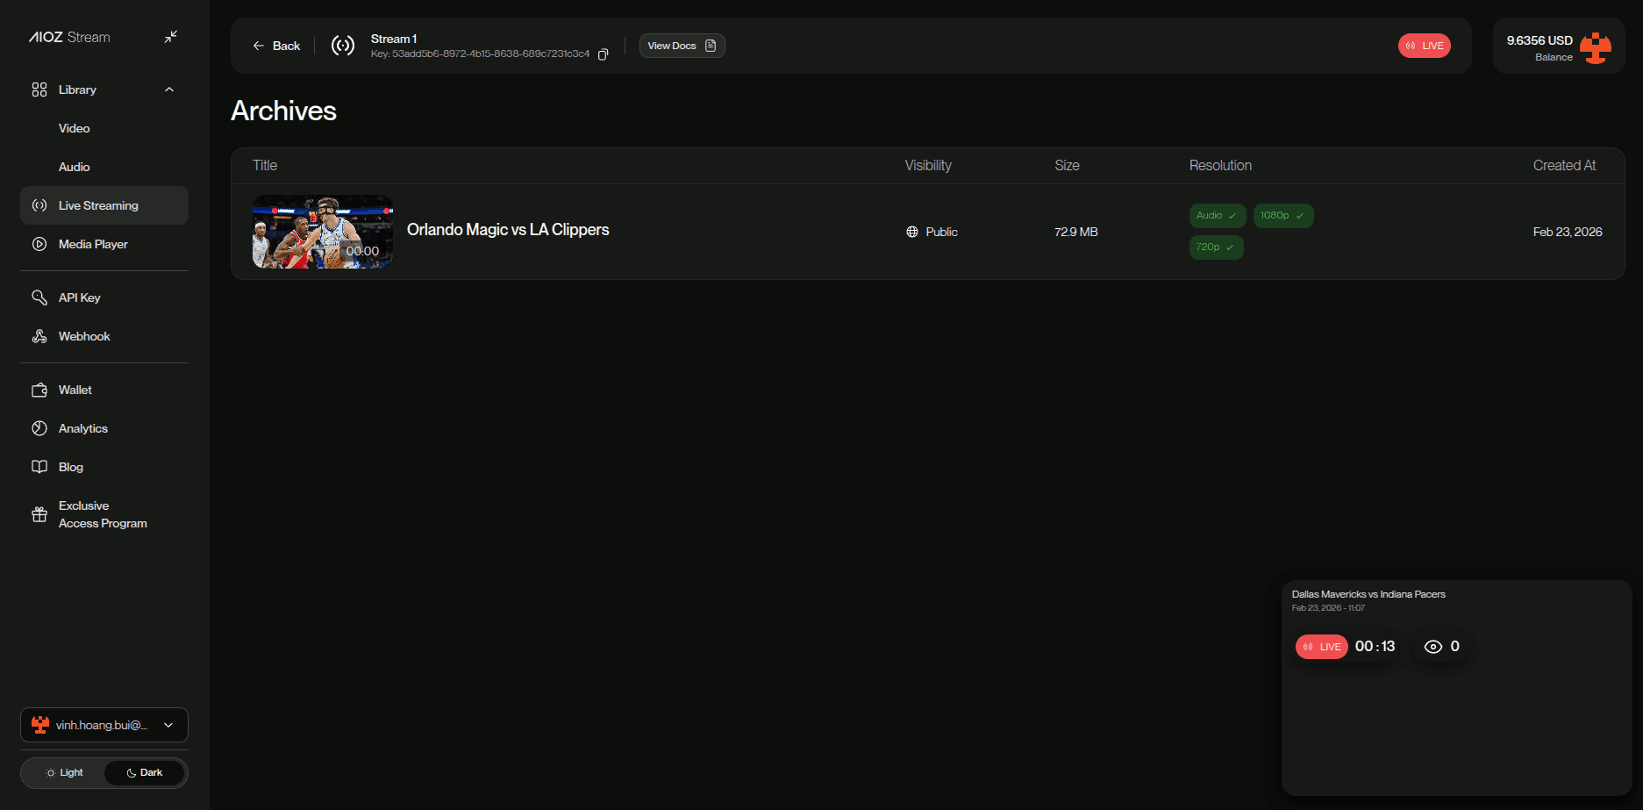Image resolution: width=1643 pixels, height=810 pixels.
Task: Click the 1080p resolution tag
Action: (1282, 216)
